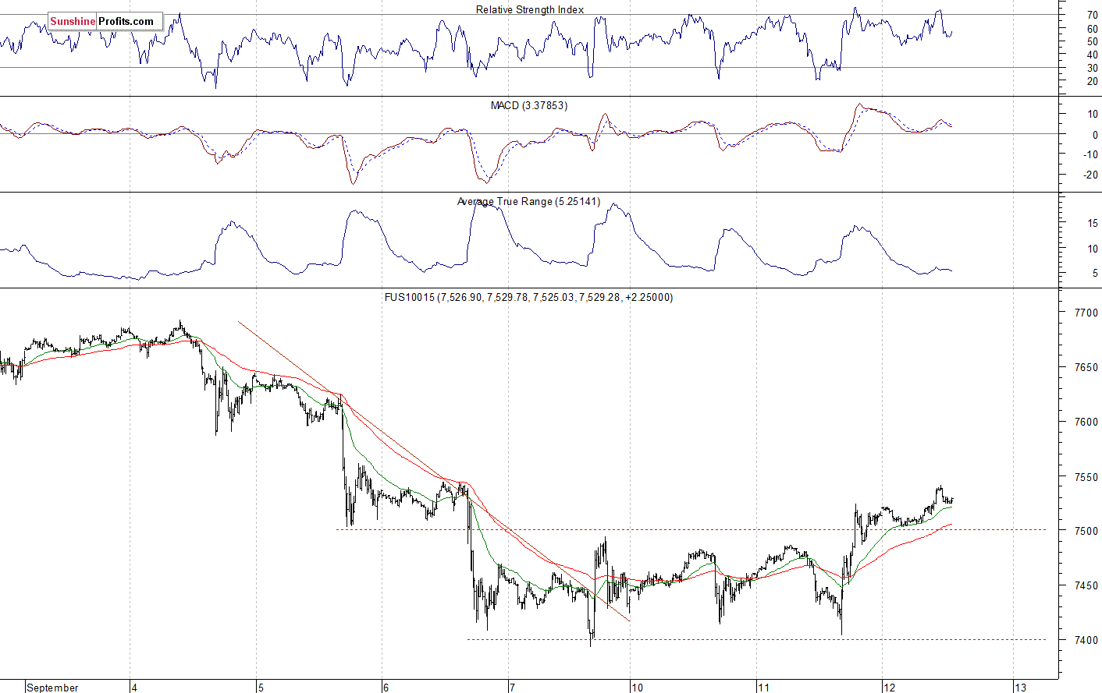The width and height of the screenshot is (1102, 693).
Task: Click date label 13 on the time axis
Action: pos(1020,688)
